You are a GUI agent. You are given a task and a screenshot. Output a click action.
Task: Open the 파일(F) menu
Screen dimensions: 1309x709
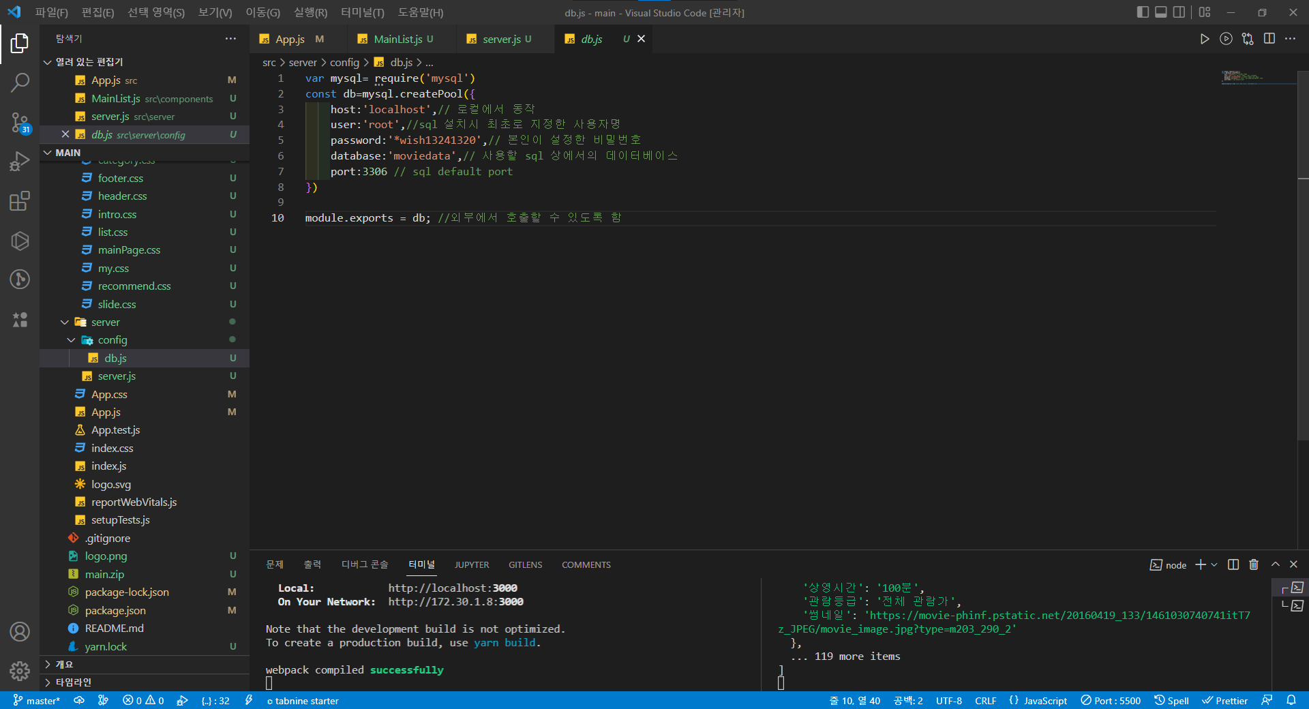pyautogui.click(x=52, y=12)
